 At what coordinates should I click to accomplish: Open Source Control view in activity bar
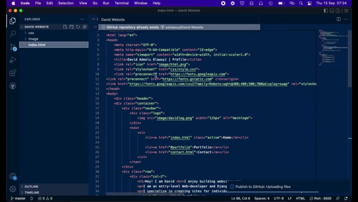click(x=13, y=47)
